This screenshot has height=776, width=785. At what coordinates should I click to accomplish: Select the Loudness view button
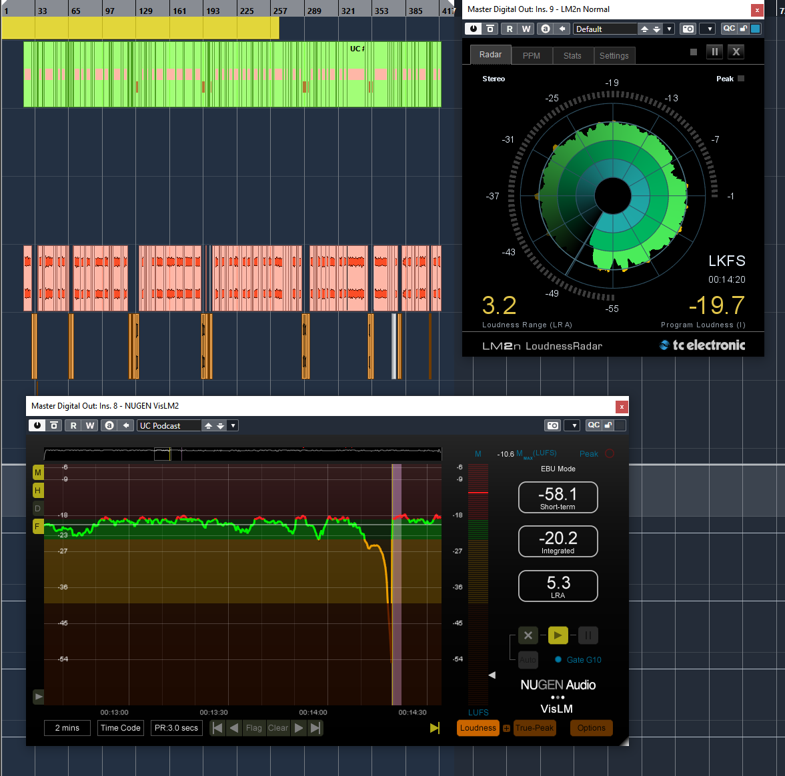[478, 728]
